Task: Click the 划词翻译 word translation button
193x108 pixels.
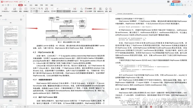Action: click(88, 9)
